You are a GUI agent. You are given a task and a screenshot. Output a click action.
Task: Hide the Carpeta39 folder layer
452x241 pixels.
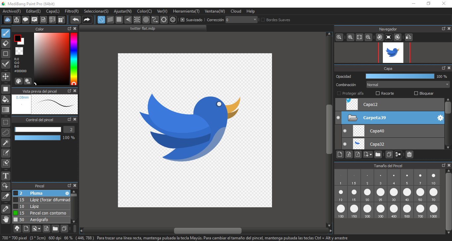(x=338, y=118)
